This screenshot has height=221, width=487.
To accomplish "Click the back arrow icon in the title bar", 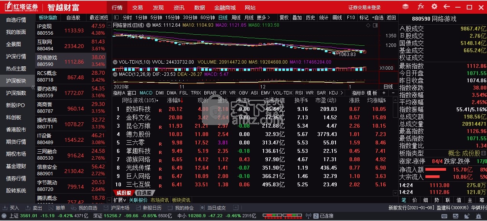I will pos(446,6).
